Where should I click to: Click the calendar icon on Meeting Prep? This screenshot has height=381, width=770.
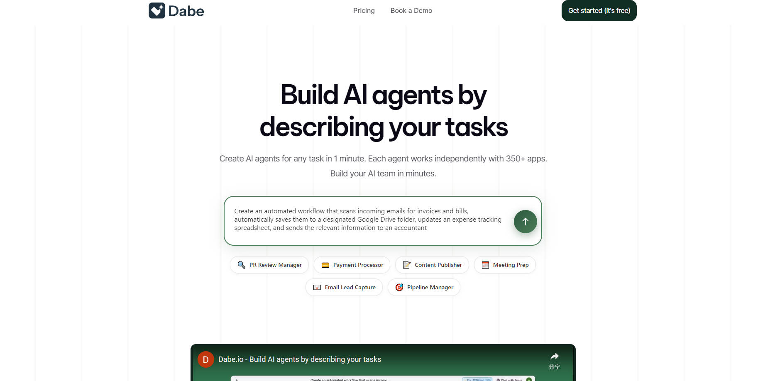[485, 265]
